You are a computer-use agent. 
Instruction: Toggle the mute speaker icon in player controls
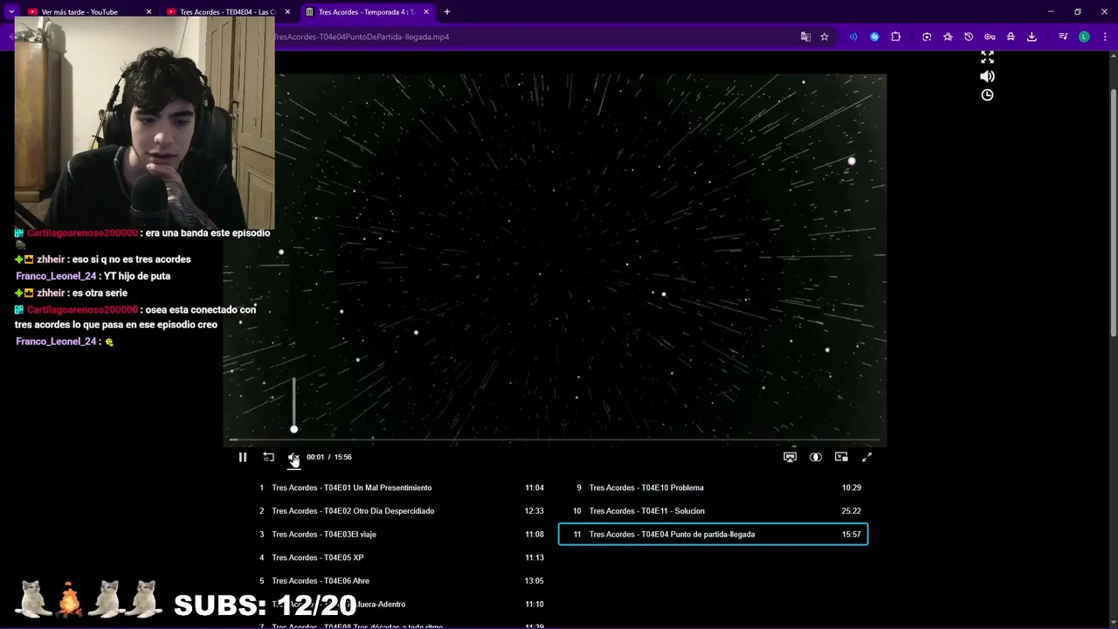coord(293,457)
